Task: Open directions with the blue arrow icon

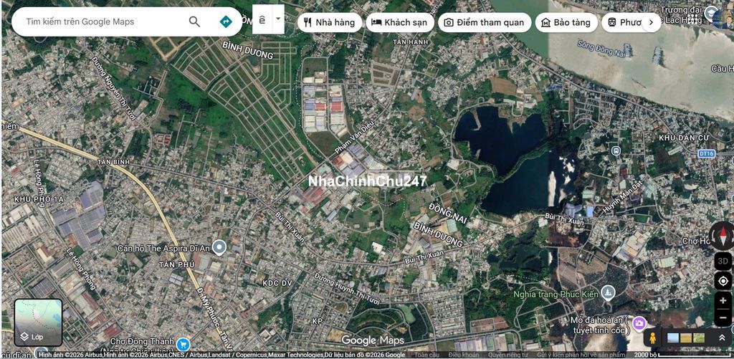Action: point(226,21)
